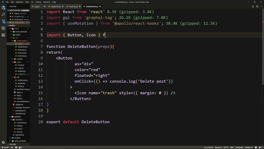Collapse the MERNG project section
This screenshot has width=264, height=149.
(19, 26)
